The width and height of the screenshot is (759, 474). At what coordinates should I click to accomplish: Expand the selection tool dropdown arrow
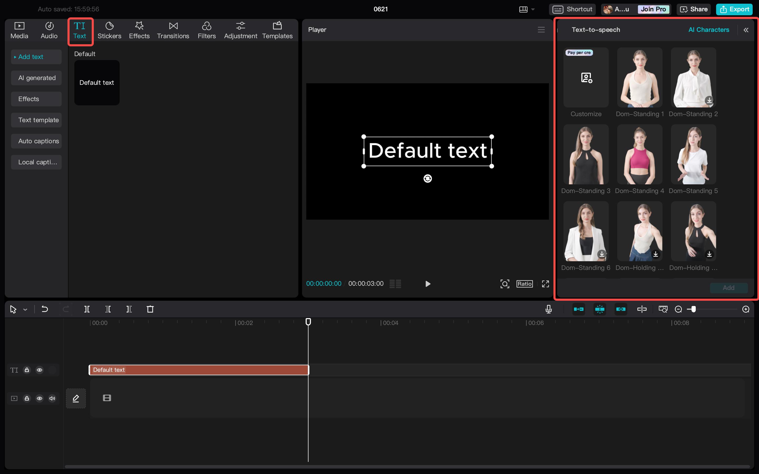tap(25, 310)
